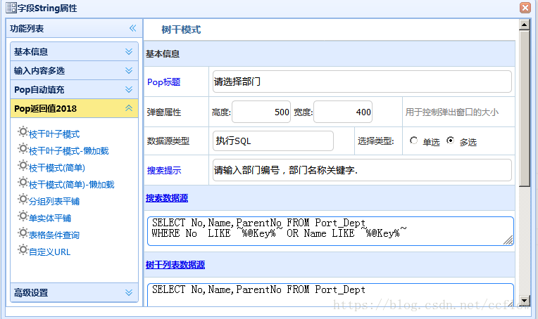This screenshot has height=319, width=538.
Task: Select the 多选 radio button
Action: [451, 141]
